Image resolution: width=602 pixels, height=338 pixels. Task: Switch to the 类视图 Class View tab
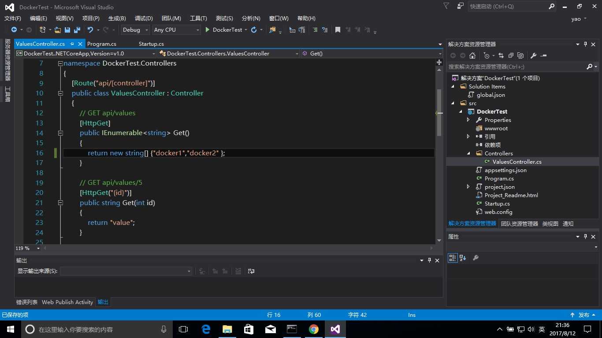pyautogui.click(x=550, y=224)
